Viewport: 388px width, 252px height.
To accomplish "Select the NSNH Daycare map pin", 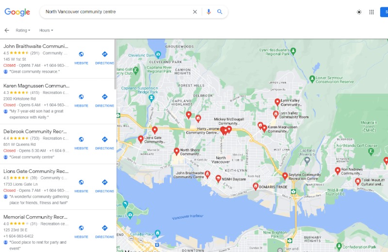I will pyautogui.click(x=218, y=178).
